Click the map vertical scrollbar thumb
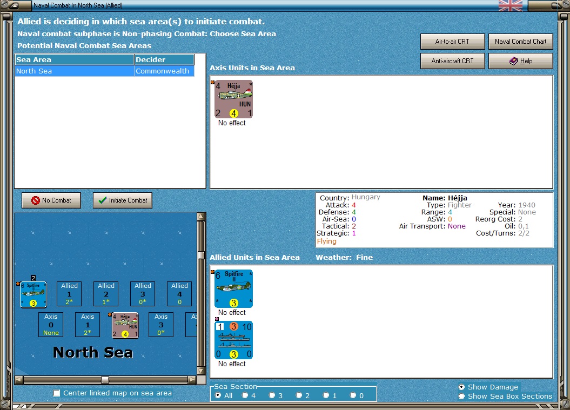The width and height of the screenshot is (570, 410). click(201, 255)
